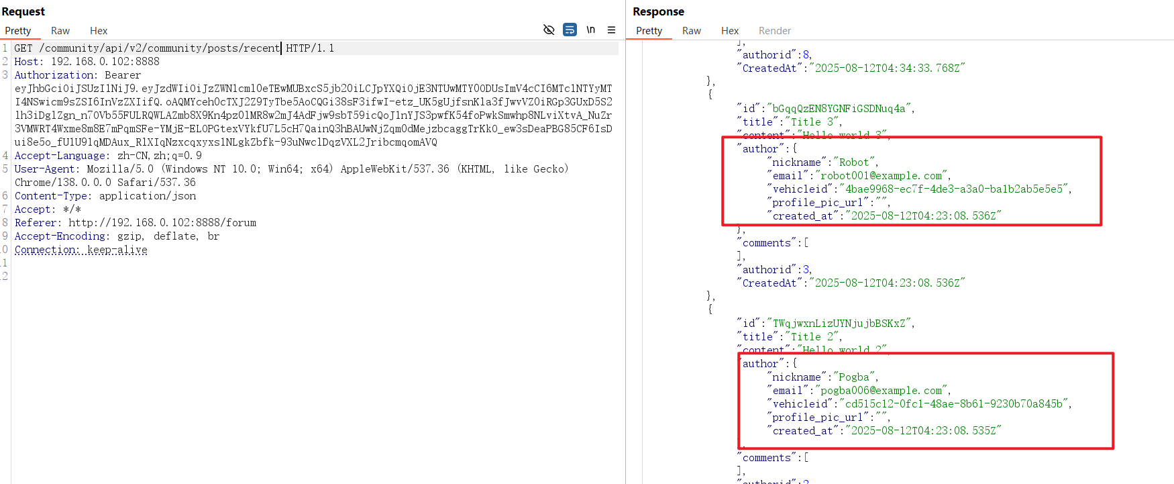The height and width of the screenshot is (484, 1174).
Task: Click the Accept-Language header name
Action: 59,156
